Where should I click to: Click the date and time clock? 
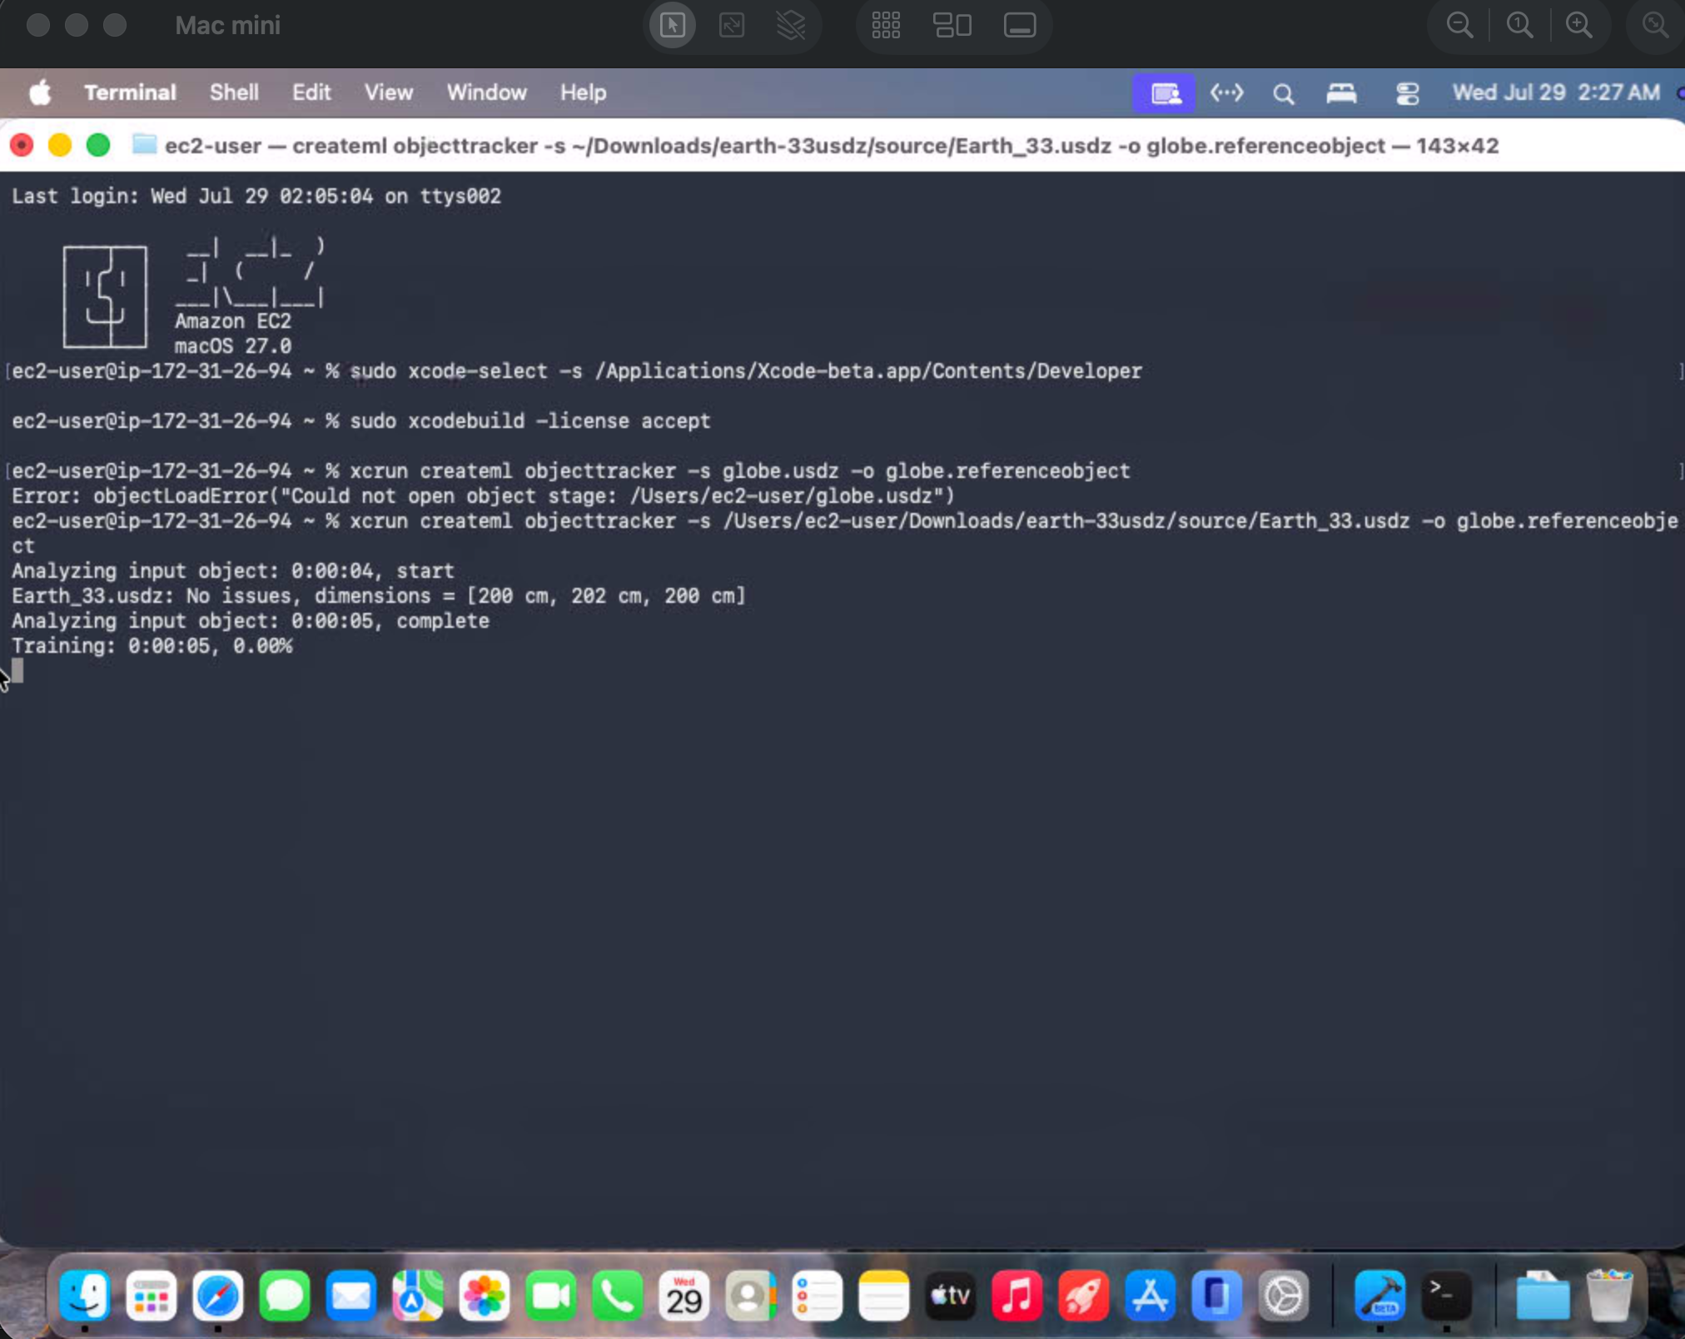1556,92
